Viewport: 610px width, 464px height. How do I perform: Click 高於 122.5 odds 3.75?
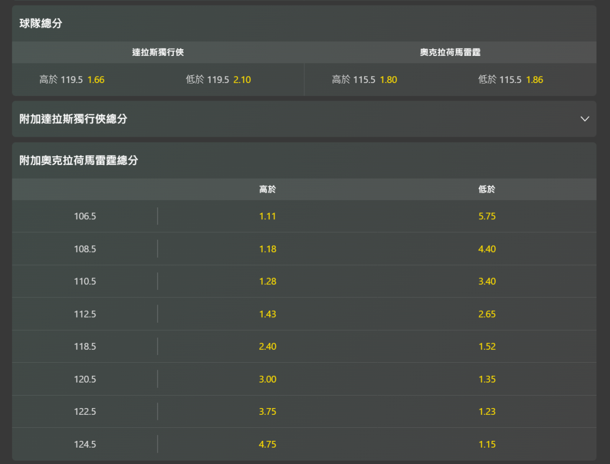tap(268, 411)
